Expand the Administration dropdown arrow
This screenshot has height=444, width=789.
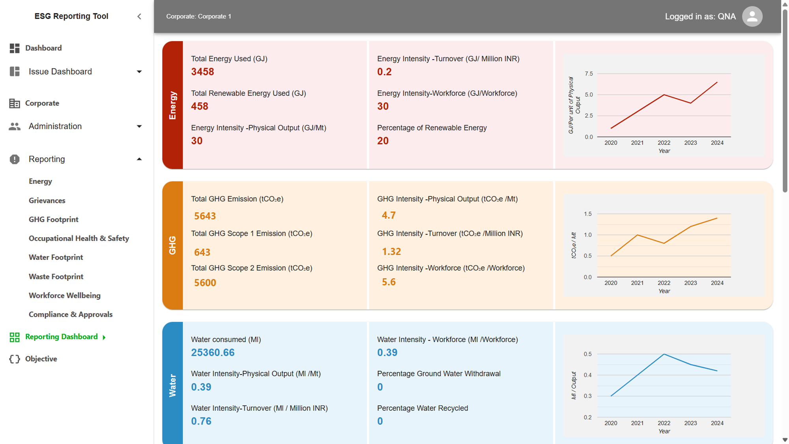pyautogui.click(x=139, y=126)
